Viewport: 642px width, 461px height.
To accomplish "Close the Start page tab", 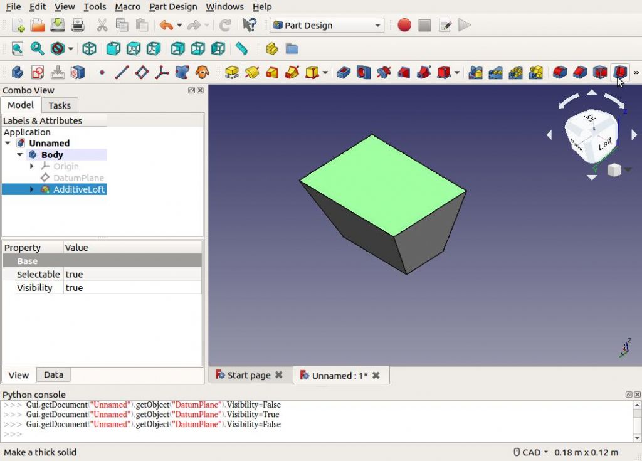I will tap(279, 375).
